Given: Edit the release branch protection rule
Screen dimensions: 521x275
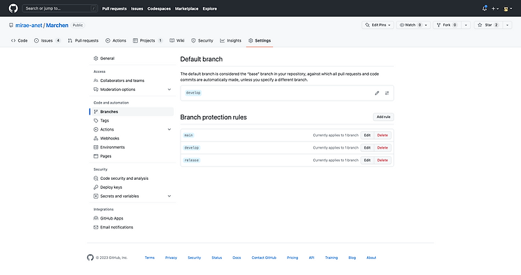Looking at the screenshot, I should point(367,160).
